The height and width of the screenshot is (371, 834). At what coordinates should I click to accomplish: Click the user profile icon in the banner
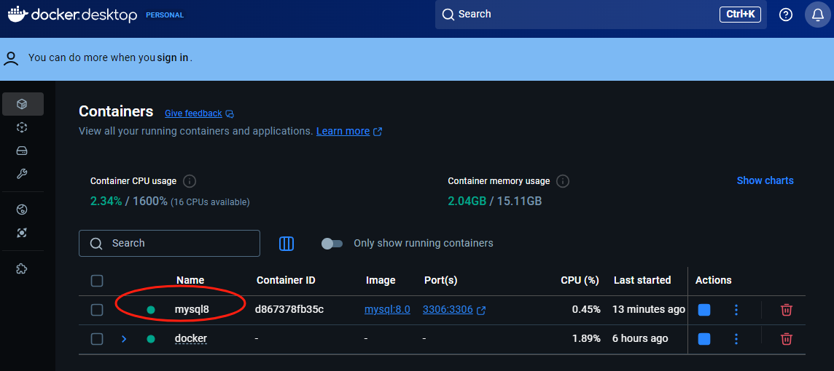click(x=11, y=58)
